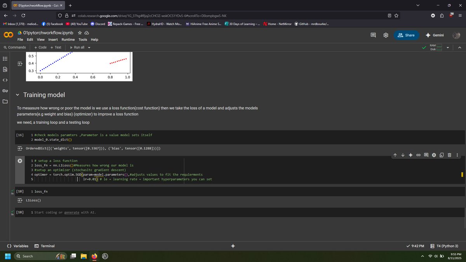
Task: Open the Gemini button in the header
Action: pyautogui.click(x=435, y=35)
